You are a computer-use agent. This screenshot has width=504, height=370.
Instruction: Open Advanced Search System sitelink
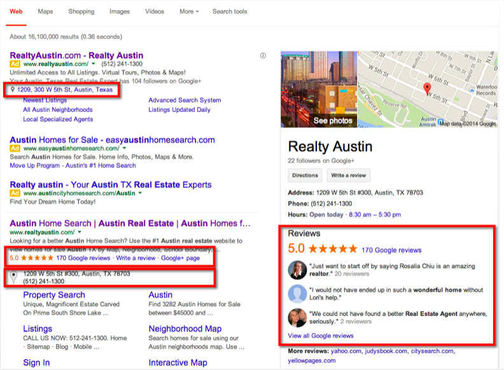click(185, 100)
